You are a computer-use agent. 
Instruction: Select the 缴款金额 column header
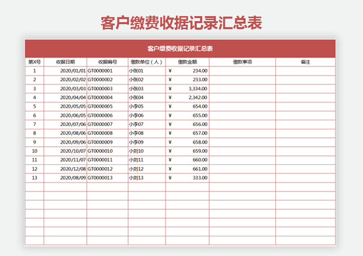point(188,62)
